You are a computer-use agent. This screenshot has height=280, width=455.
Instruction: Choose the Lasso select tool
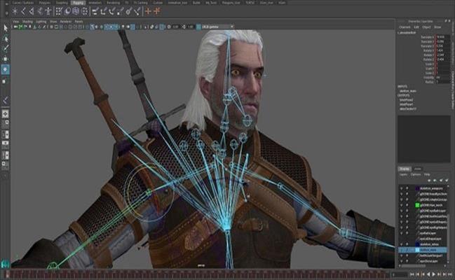click(5, 38)
